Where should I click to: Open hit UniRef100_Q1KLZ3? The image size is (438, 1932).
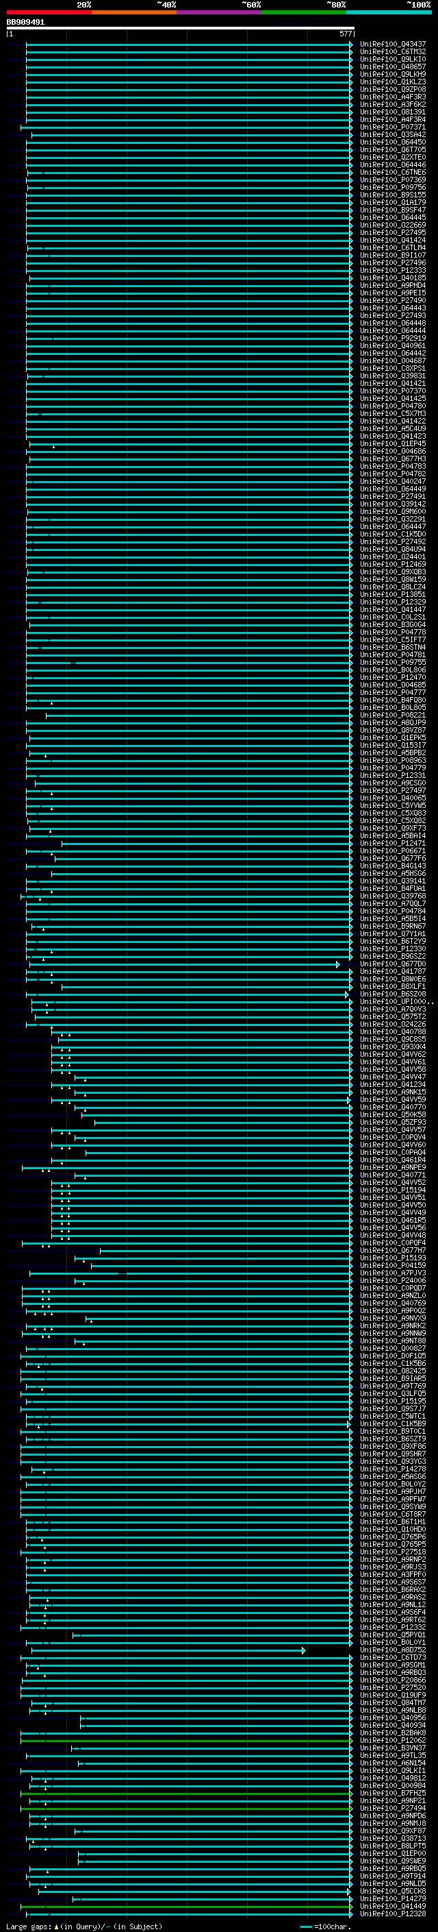tap(392, 82)
